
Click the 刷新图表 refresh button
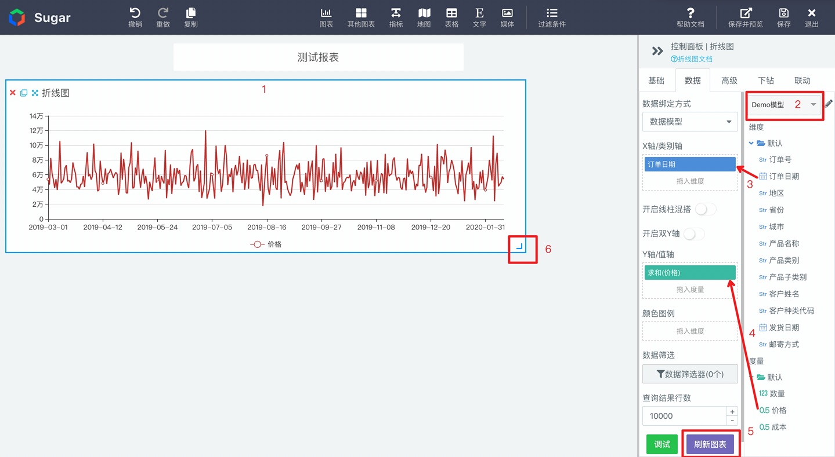pyautogui.click(x=710, y=444)
